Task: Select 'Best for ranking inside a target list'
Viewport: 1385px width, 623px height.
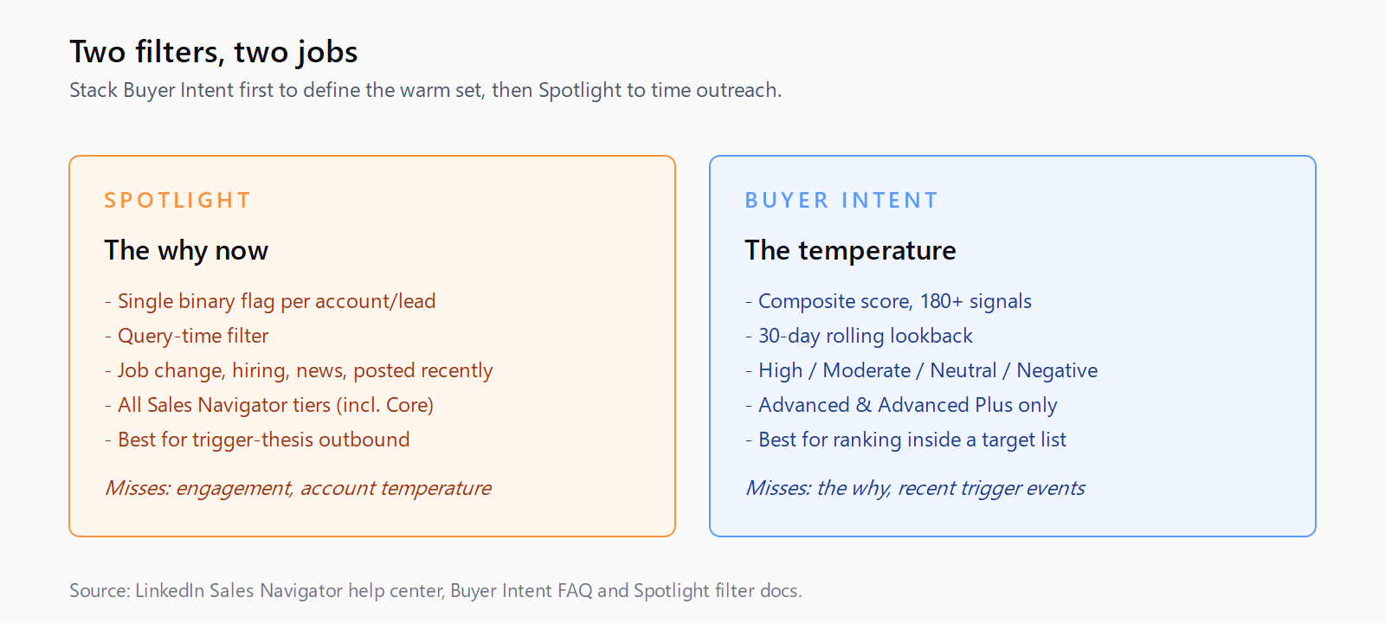Action: pos(905,440)
